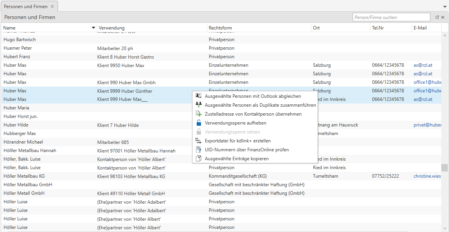The width and height of the screenshot is (449, 232).
Task: Open privat@huber email for Huber Hilde
Action: point(428,125)
